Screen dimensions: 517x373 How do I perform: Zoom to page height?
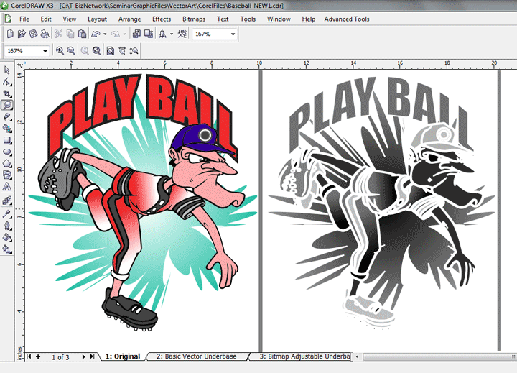134,51
